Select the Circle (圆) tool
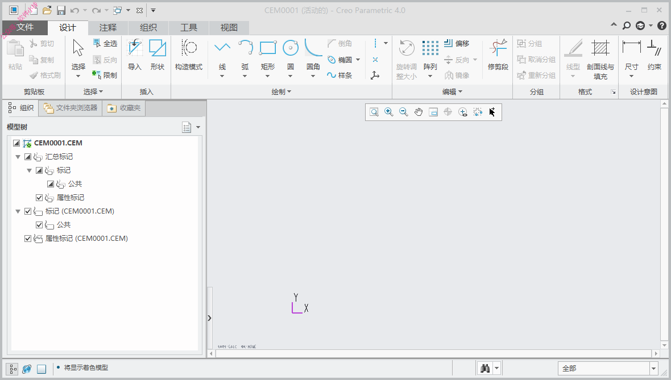671x380 pixels. [290, 53]
